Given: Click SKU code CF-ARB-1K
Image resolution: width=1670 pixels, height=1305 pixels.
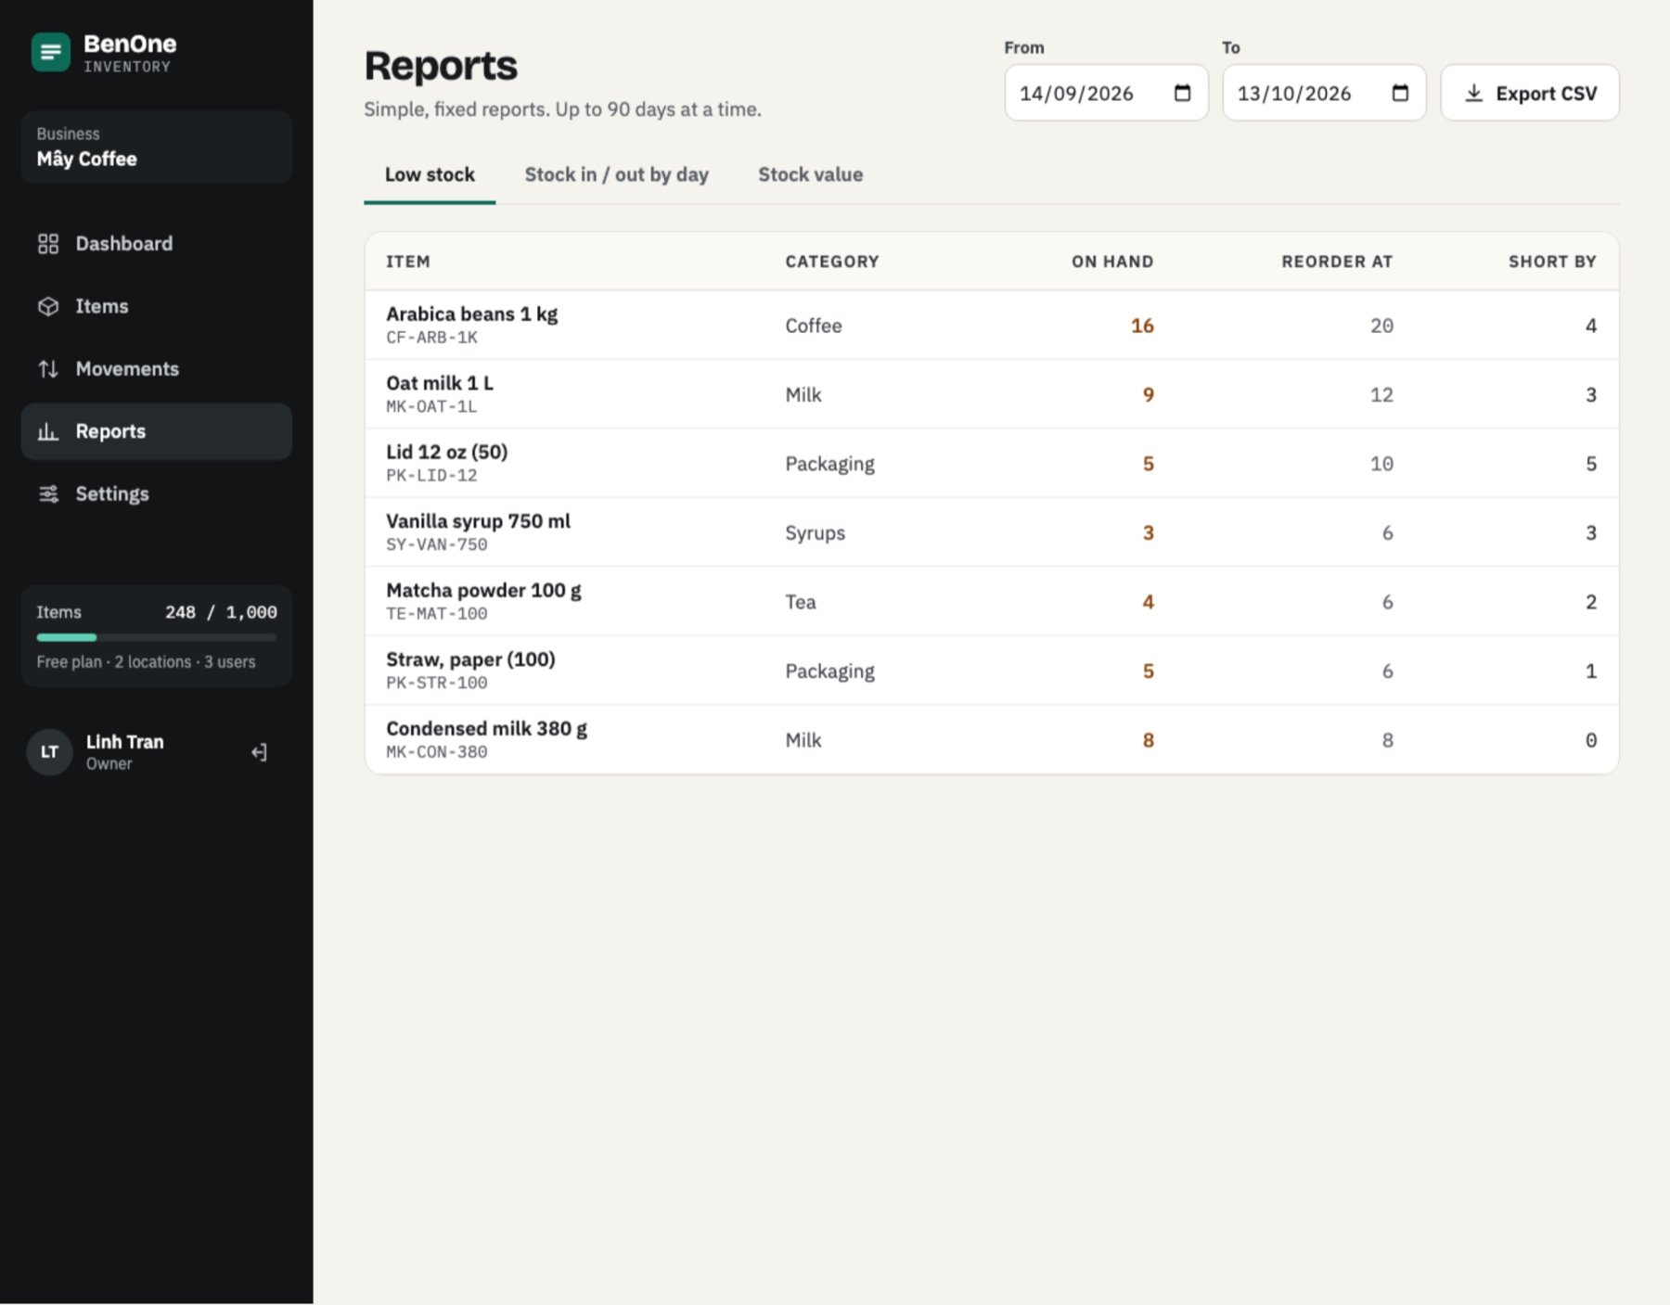Looking at the screenshot, I should [x=431, y=338].
